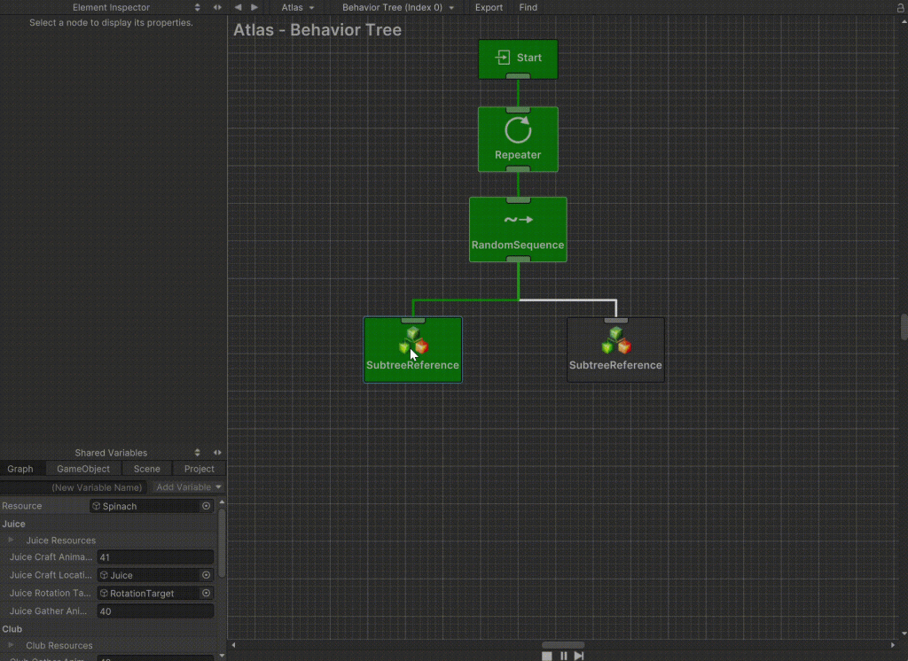
Task: Open object picker for RotationTarget field
Action: click(207, 594)
